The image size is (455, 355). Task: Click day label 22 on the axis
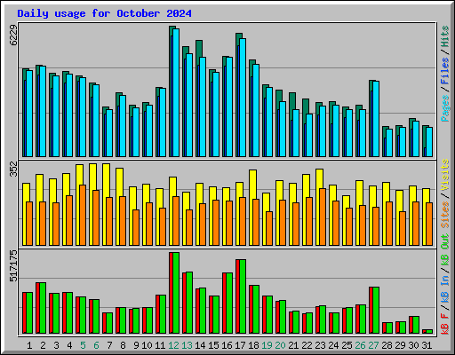307,345
